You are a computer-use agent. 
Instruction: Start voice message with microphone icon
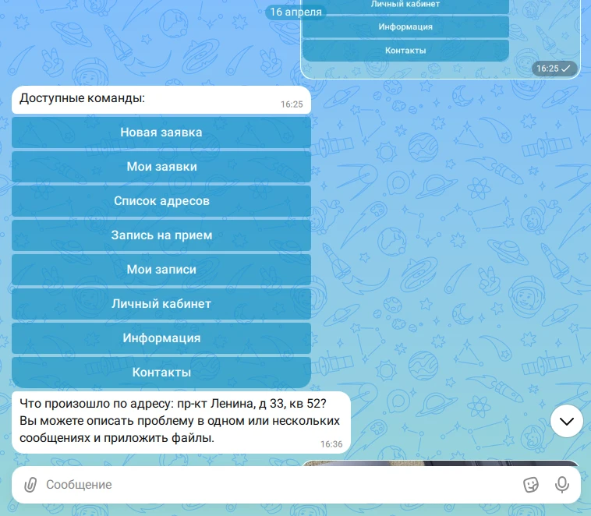click(x=561, y=485)
